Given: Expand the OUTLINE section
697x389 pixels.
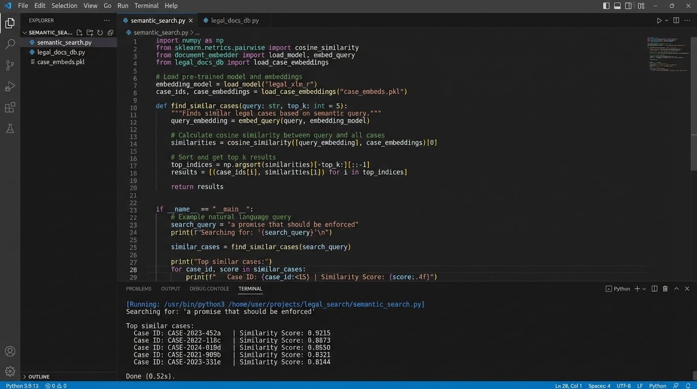Looking at the screenshot, I should tap(38, 377).
